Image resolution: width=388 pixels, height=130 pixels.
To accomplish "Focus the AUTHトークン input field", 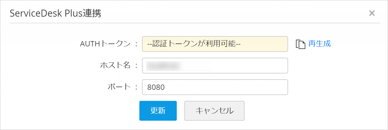I will click(215, 44).
